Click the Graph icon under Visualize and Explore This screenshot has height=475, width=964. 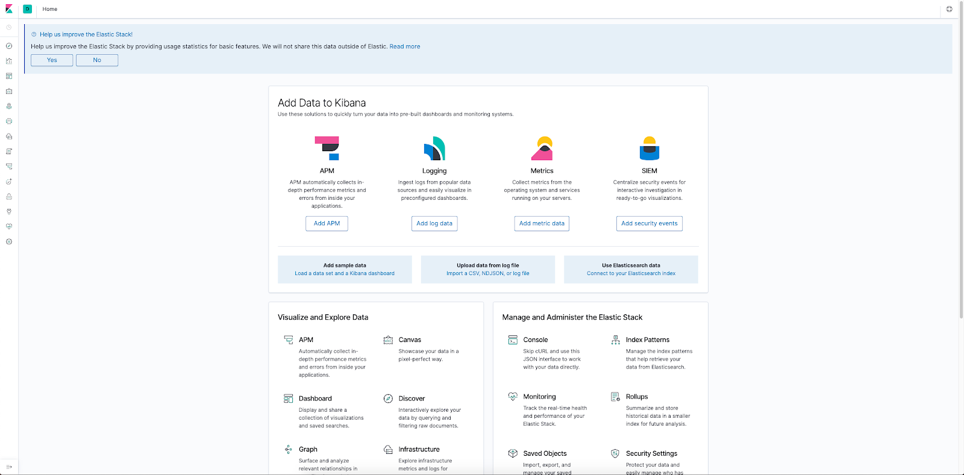pyautogui.click(x=289, y=450)
